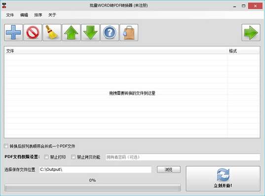The image size is (265, 196).
Task: Click the blue plus add files icon
Action: click(x=13, y=33)
